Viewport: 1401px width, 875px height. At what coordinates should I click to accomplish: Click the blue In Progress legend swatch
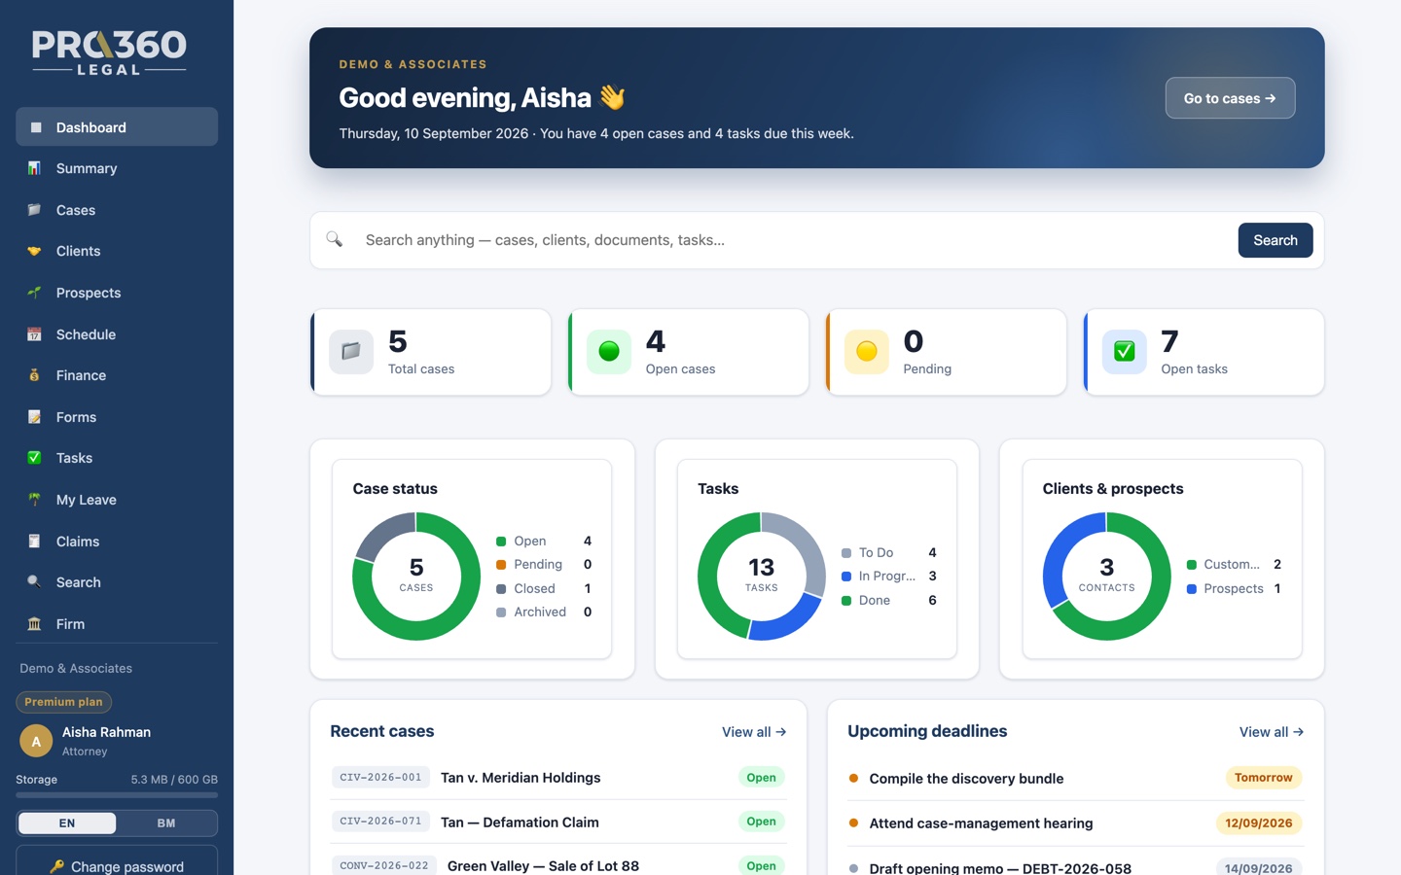[x=846, y=577]
